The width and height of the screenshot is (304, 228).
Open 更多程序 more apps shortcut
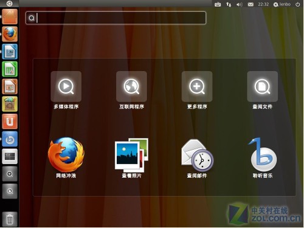pos(197,90)
